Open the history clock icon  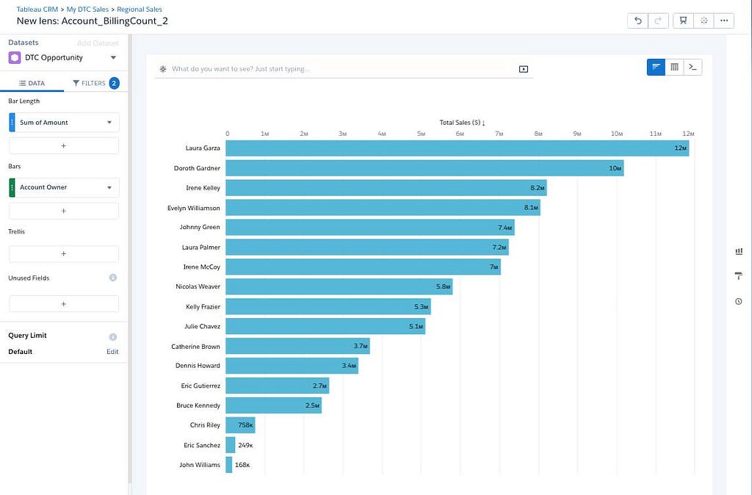coord(739,301)
